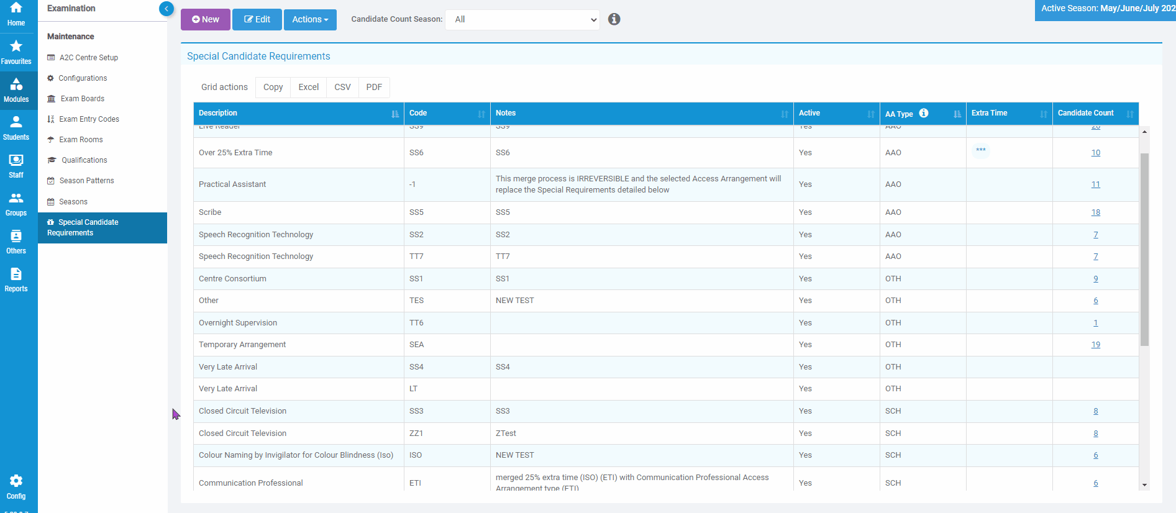1176x513 pixels.
Task: Select Special Candidate Requirements menu item
Action: (x=103, y=228)
